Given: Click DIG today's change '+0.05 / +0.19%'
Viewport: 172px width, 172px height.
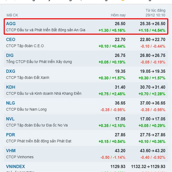Looking at the screenshot, I should point(112,62).
